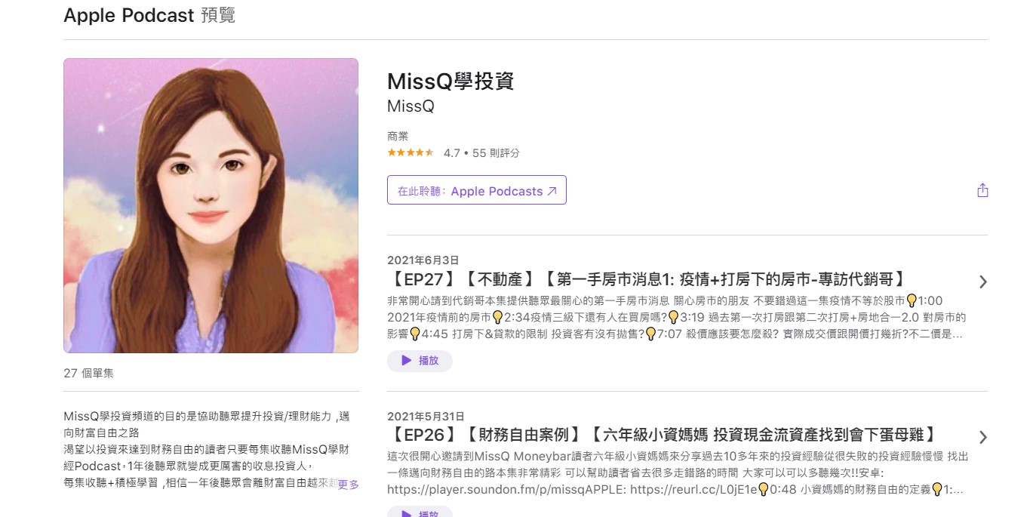Open the chevron arrow for EP27 episode
This screenshot has width=1030, height=517.
982,282
